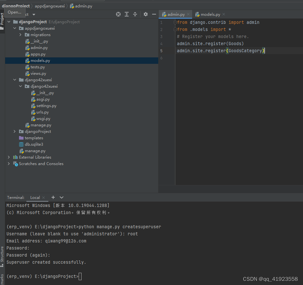This screenshot has height=285, width=303.
Task: Expand the migrations folder
Action: 20,34
